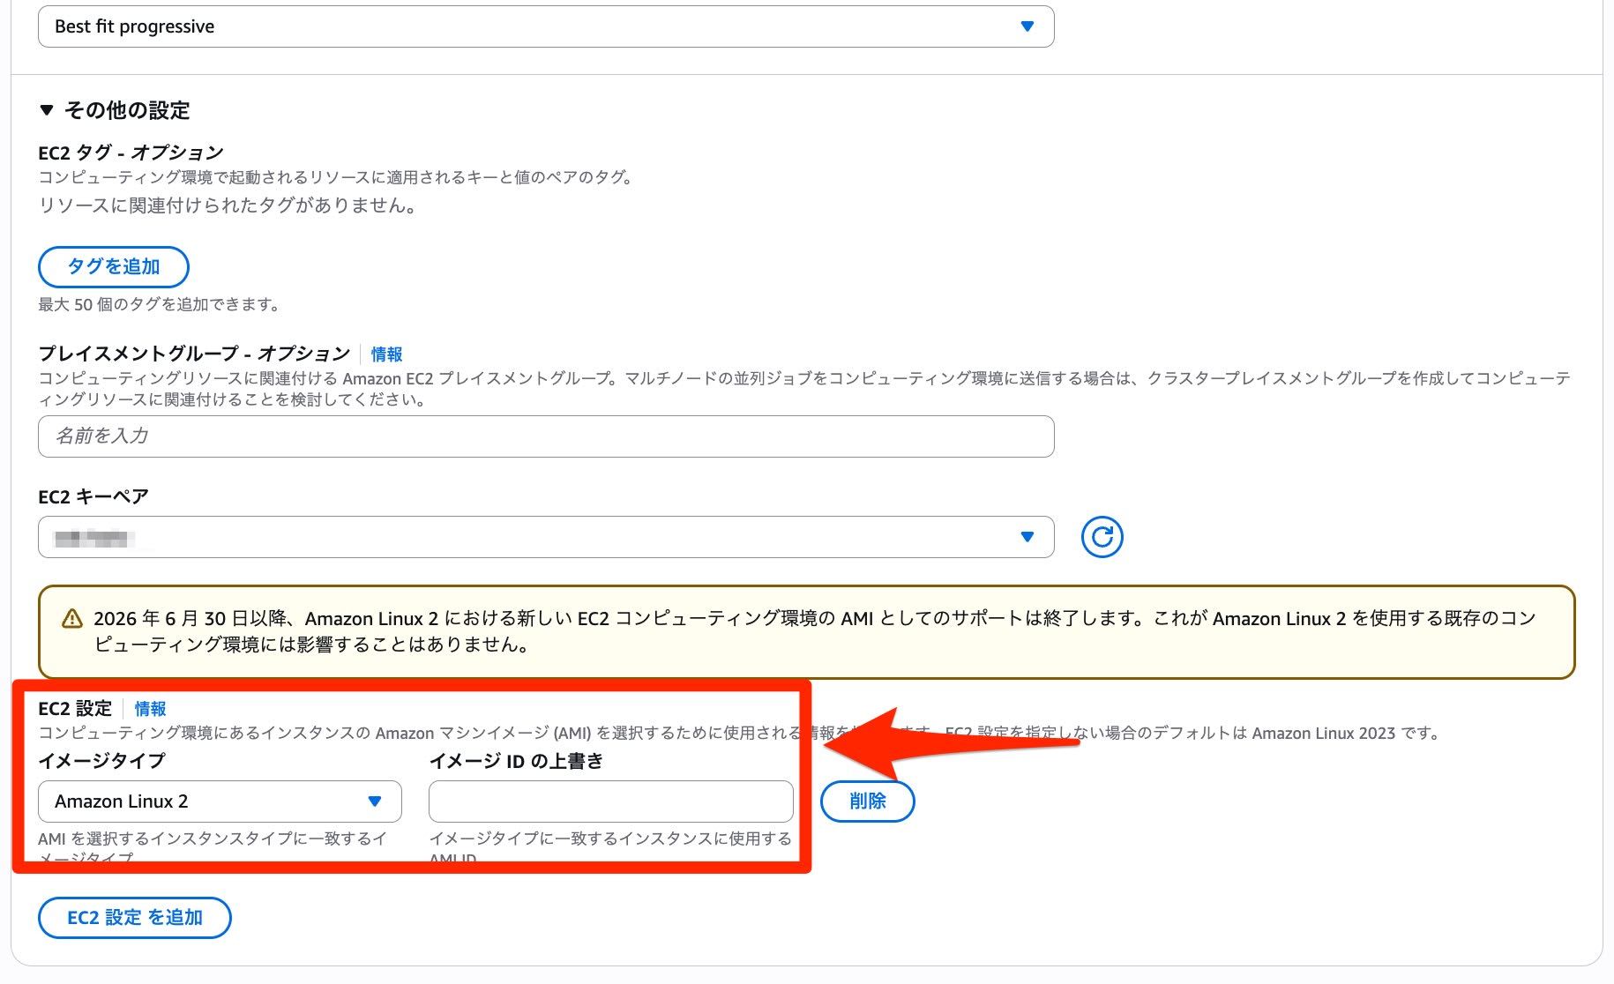
Task: Select the EC2 タグ - オプション heading
Action: click(130, 151)
